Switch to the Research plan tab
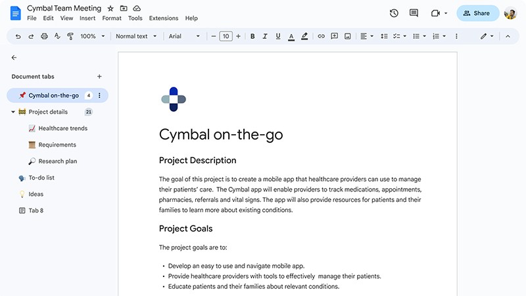Viewport: 526px width, 296px height. [57, 161]
